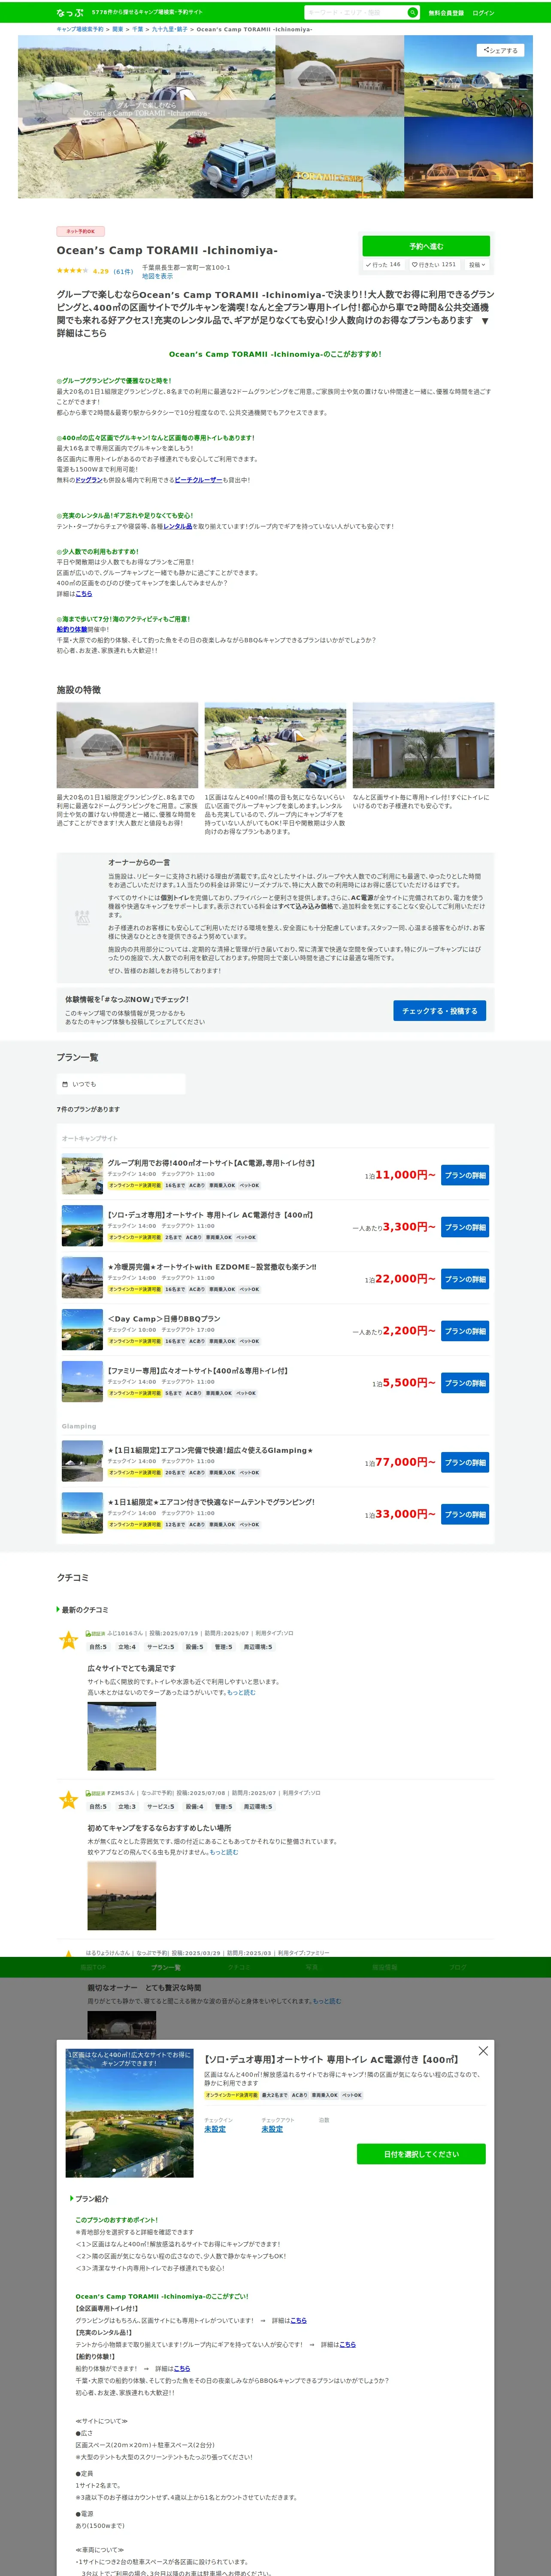Click the 冷暖房完備 EZDOME plan thumbnail

click(x=82, y=1279)
